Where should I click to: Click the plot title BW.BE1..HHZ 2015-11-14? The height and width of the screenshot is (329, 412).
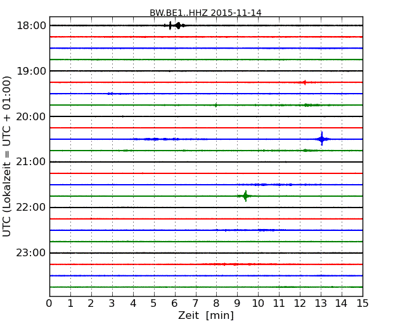[205, 13]
